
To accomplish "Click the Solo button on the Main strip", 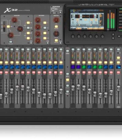I will point(118,62).
